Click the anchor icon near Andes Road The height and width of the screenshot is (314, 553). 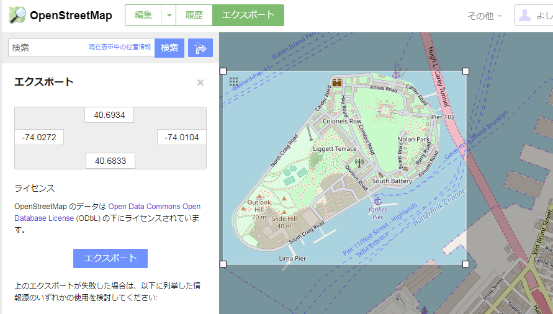coord(396,75)
